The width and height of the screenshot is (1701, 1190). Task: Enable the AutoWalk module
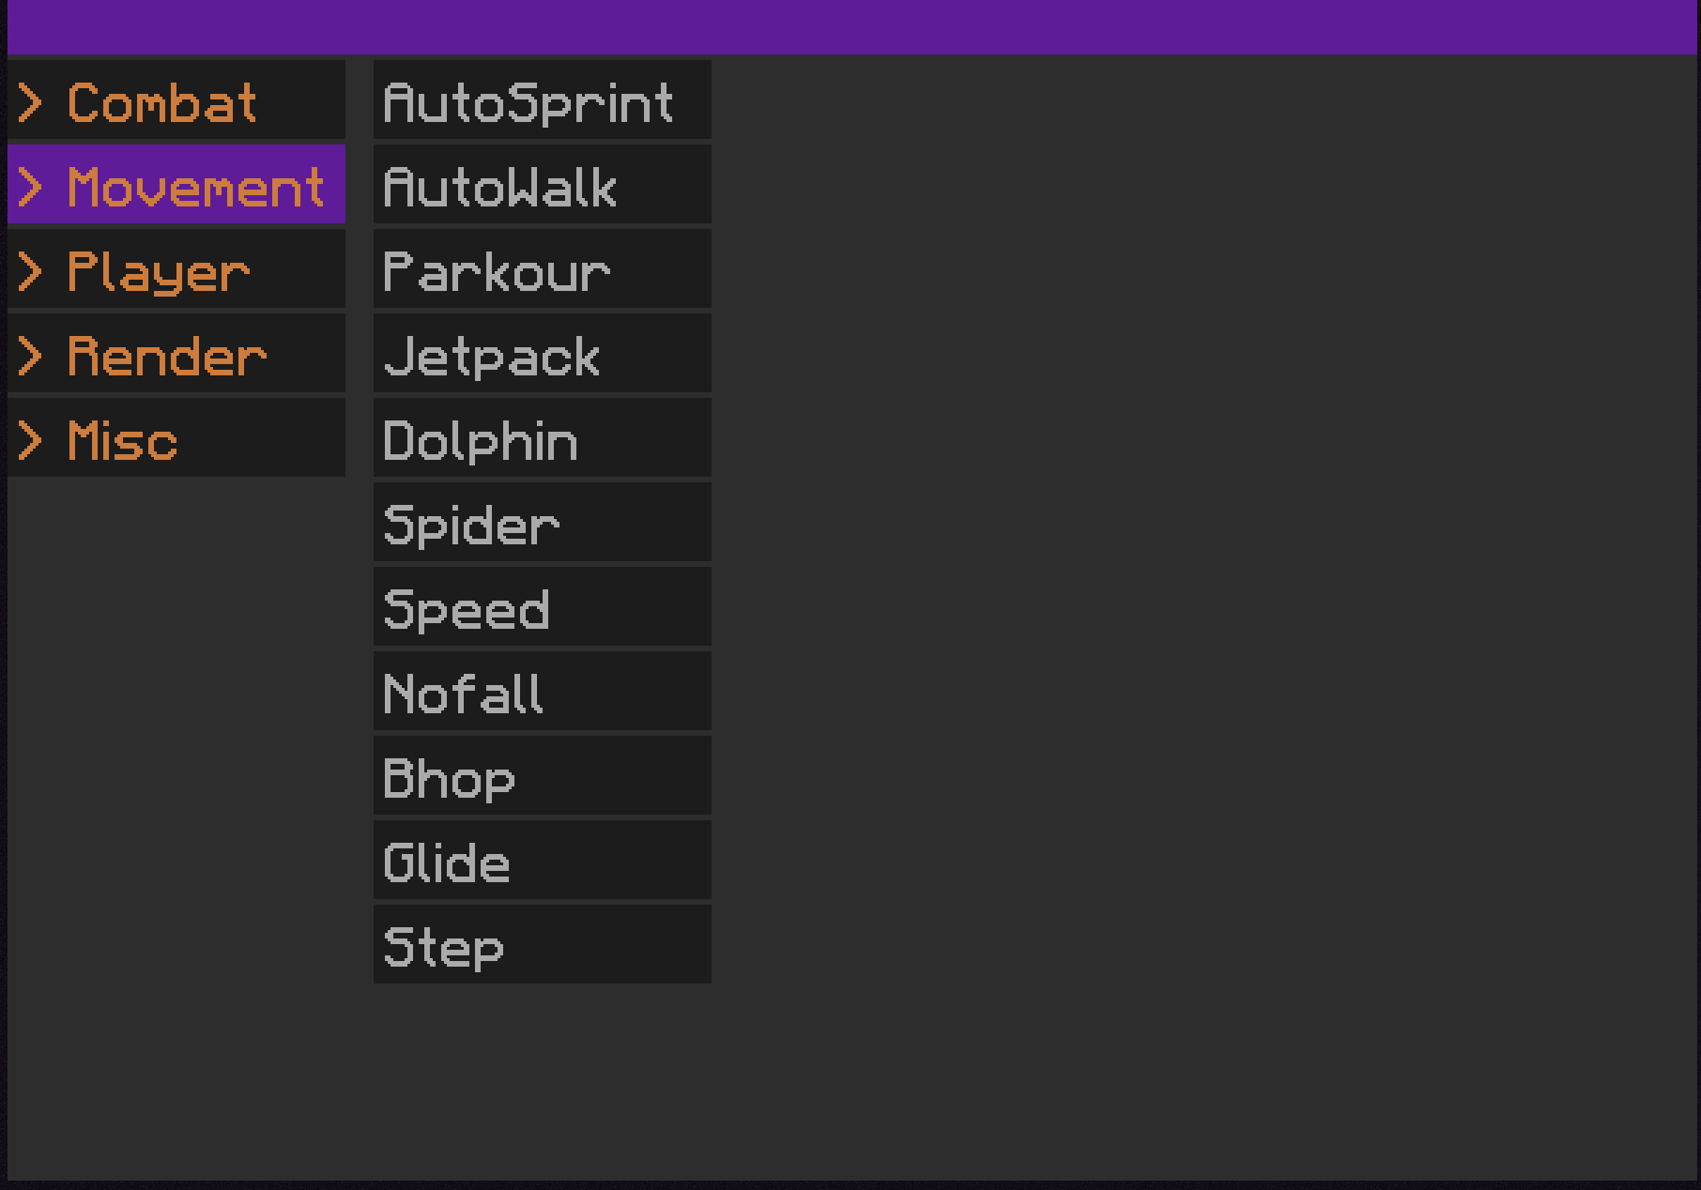[543, 184]
